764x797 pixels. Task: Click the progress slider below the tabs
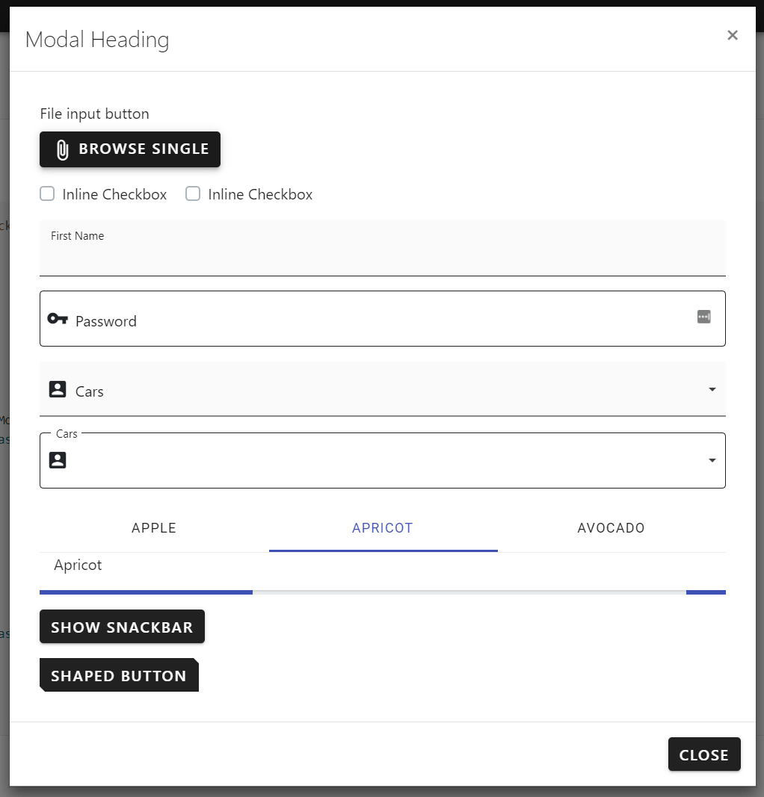click(x=383, y=592)
